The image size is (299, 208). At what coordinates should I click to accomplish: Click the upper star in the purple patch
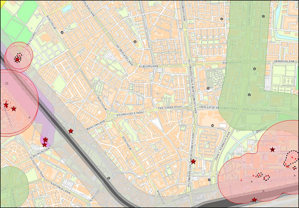point(45,140)
